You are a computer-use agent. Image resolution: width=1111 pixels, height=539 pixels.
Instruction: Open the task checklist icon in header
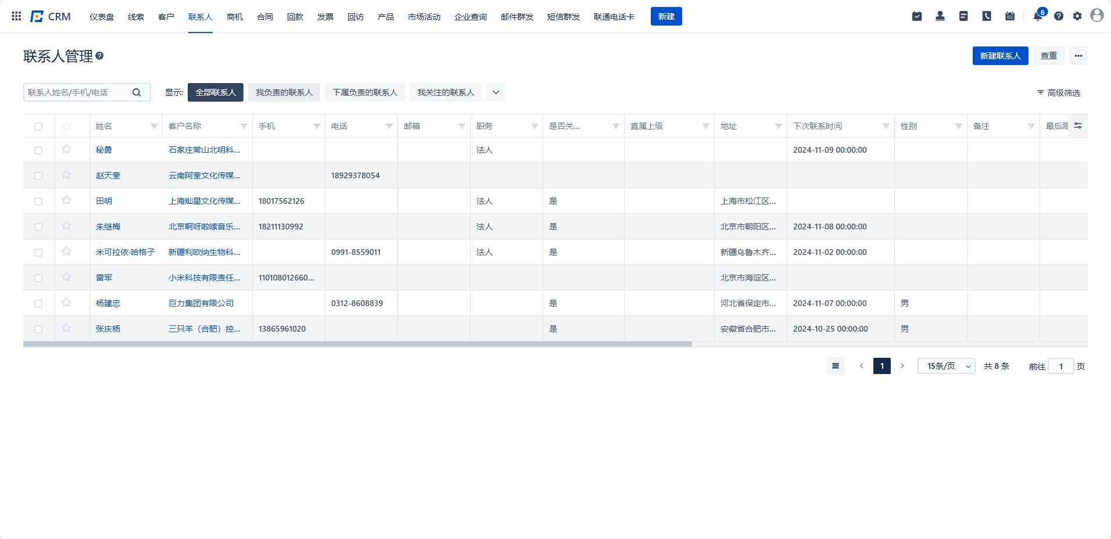[x=917, y=16]
